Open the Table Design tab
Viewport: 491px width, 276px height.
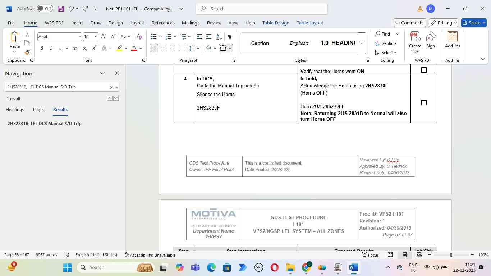pyautogui.click(x=276, y=23)
